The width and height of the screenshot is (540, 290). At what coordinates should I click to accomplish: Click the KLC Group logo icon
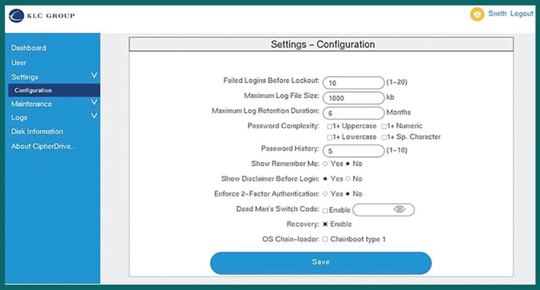click(x=16, y=16)
